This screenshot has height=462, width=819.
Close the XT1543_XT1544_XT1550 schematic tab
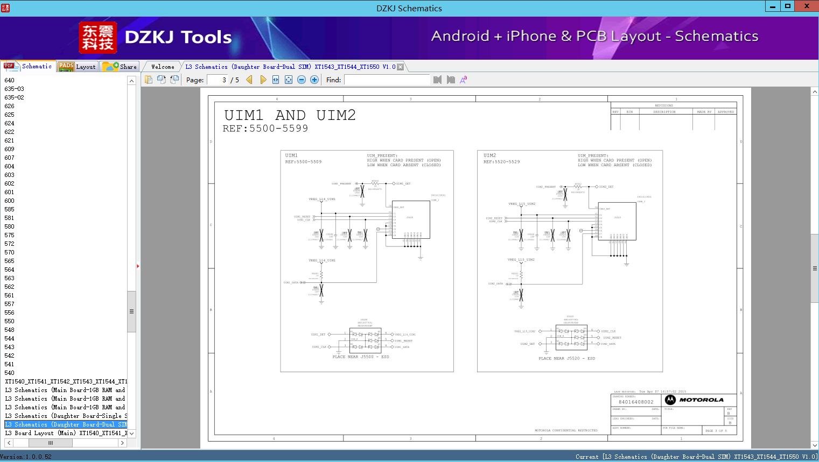click(x=400, y=66)
